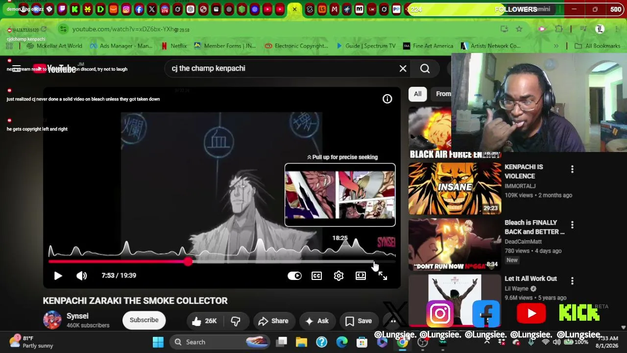Open the Member Forms bookmark
The image size is (627, 353).
(225, 46)
